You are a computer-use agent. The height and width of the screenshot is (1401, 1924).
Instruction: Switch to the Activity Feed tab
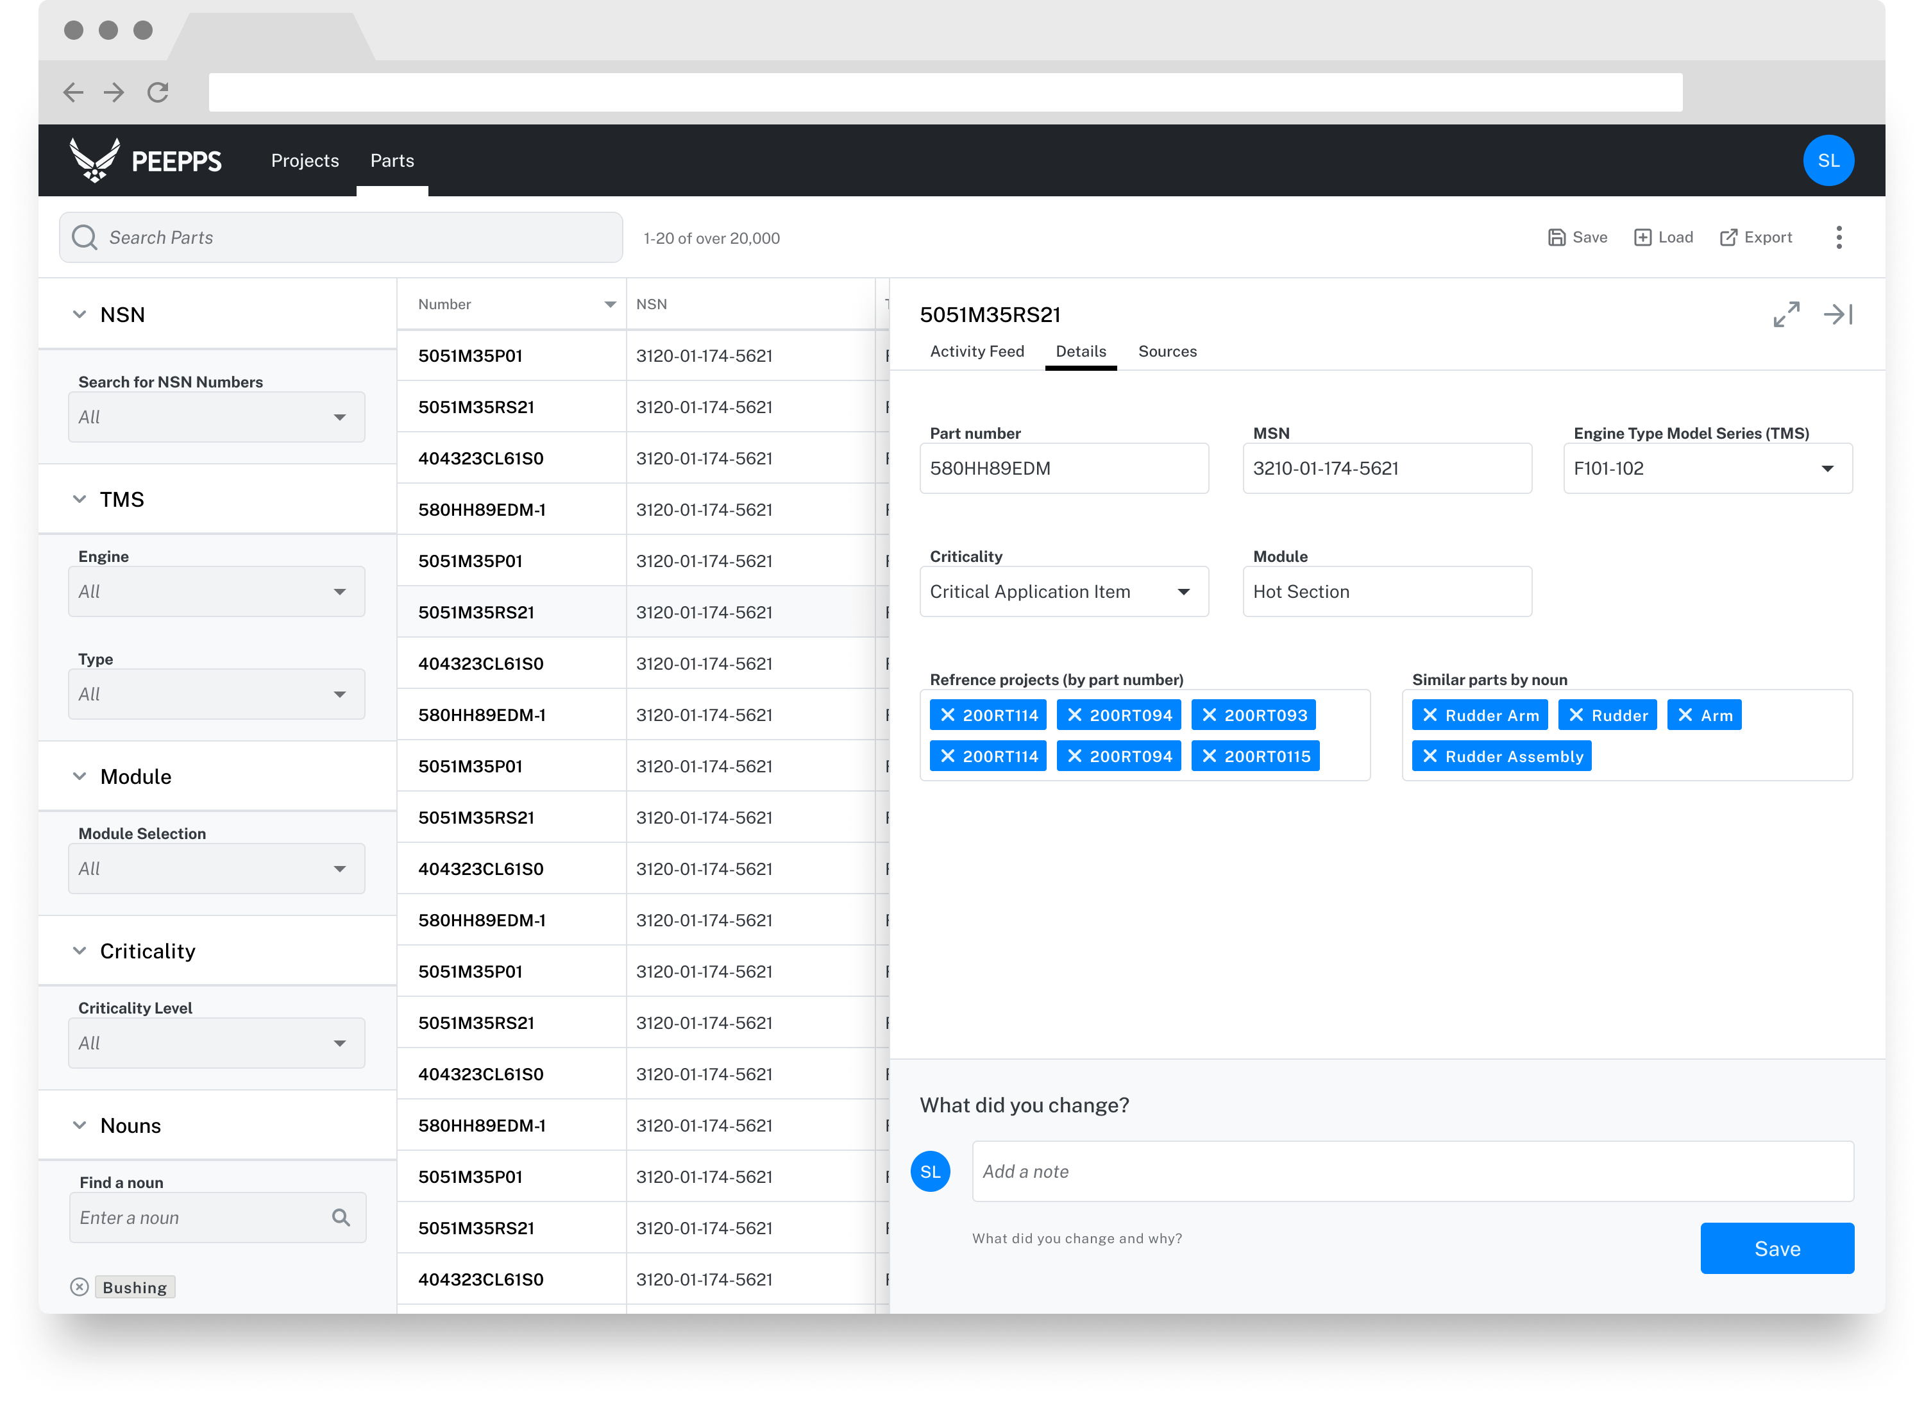pyautogui.click(x=976, y=350)
